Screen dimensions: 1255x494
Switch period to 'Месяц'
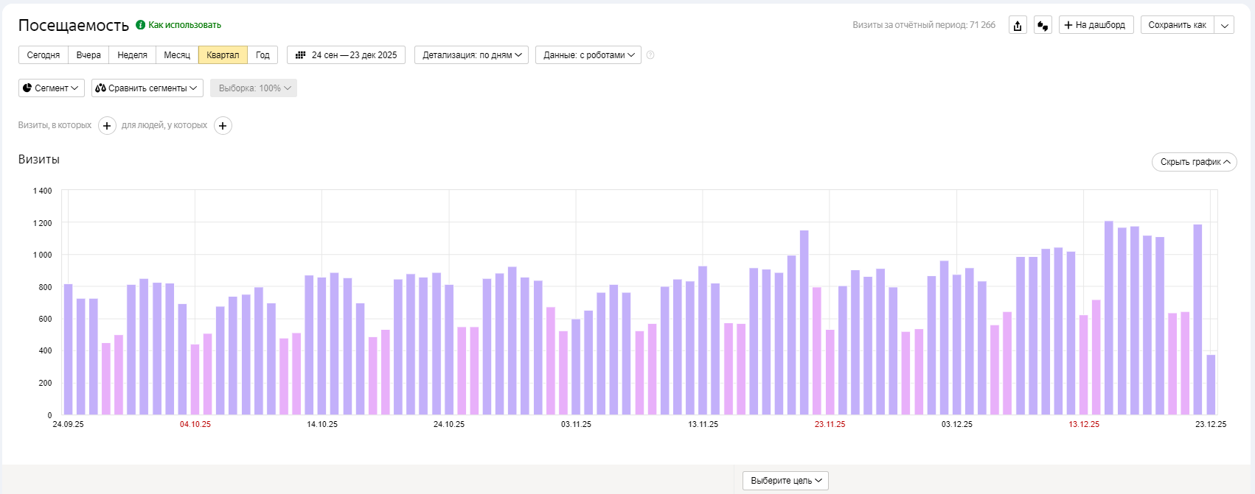pyautogui.click(x=177, y=55)
